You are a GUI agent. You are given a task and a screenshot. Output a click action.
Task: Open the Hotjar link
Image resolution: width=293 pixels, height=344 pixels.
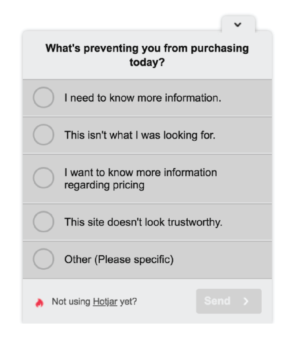105,302
